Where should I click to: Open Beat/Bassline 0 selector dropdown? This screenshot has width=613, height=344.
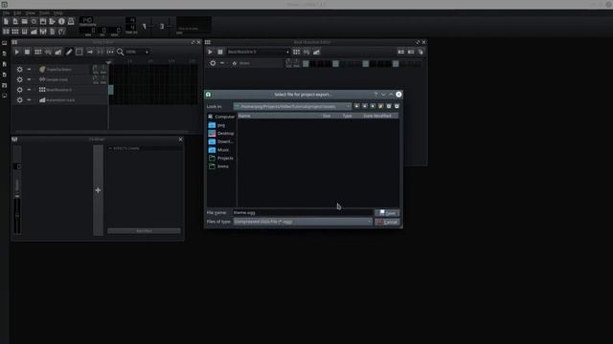tap(258, 52)
